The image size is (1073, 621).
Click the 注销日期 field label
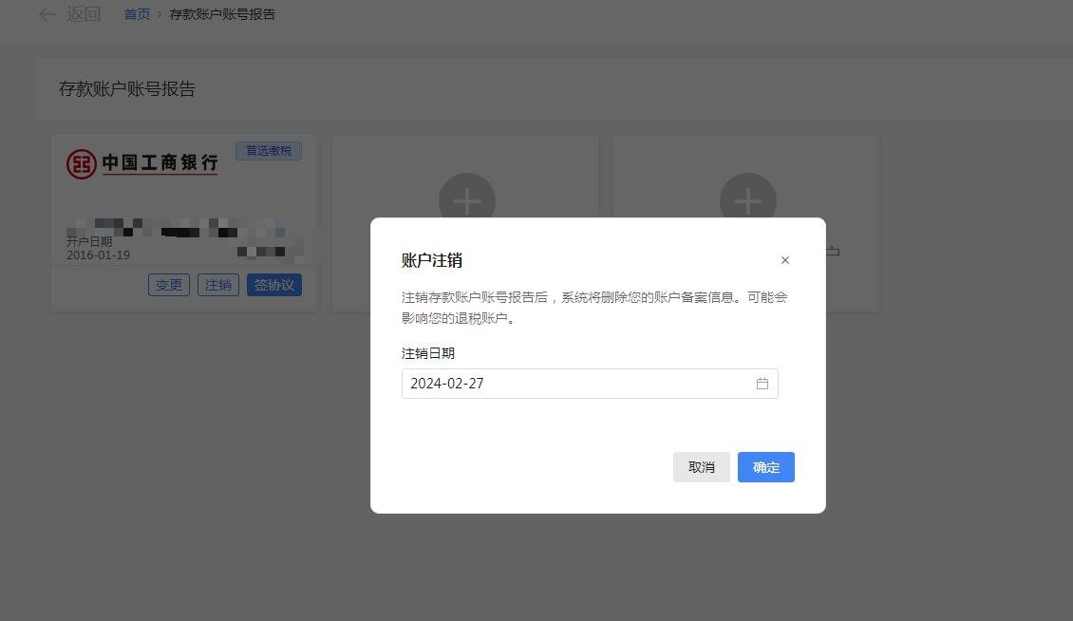tap(428, 353)
